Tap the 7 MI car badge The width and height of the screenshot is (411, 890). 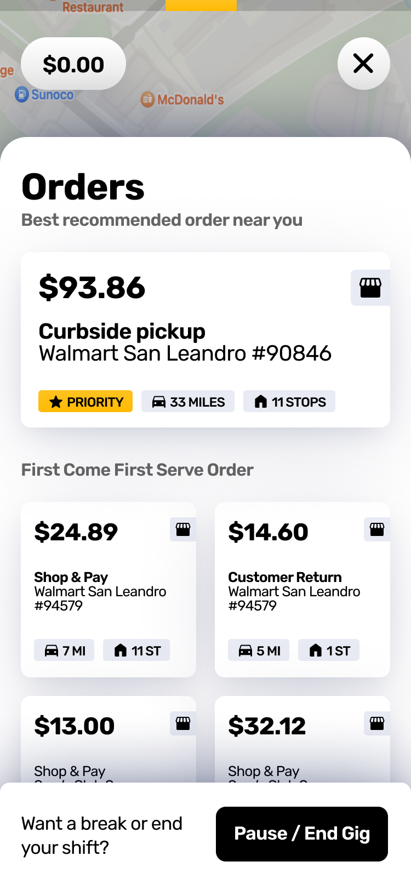pyautogui.click(x=64, y=651)
